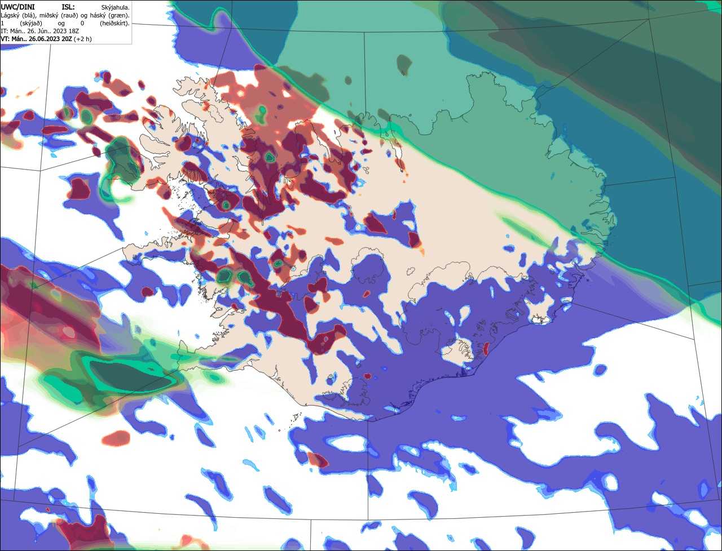Click the '(+2 h)' forecast offset text
Viewport: 722px width, 551px height.
pyautogui.click(x=82, y=39)
